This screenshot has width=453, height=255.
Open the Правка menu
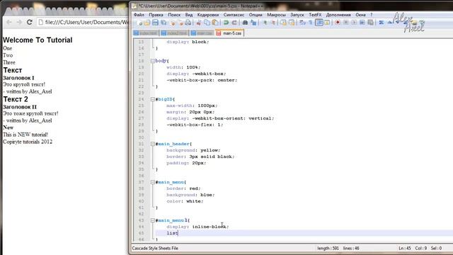point(156,15)
